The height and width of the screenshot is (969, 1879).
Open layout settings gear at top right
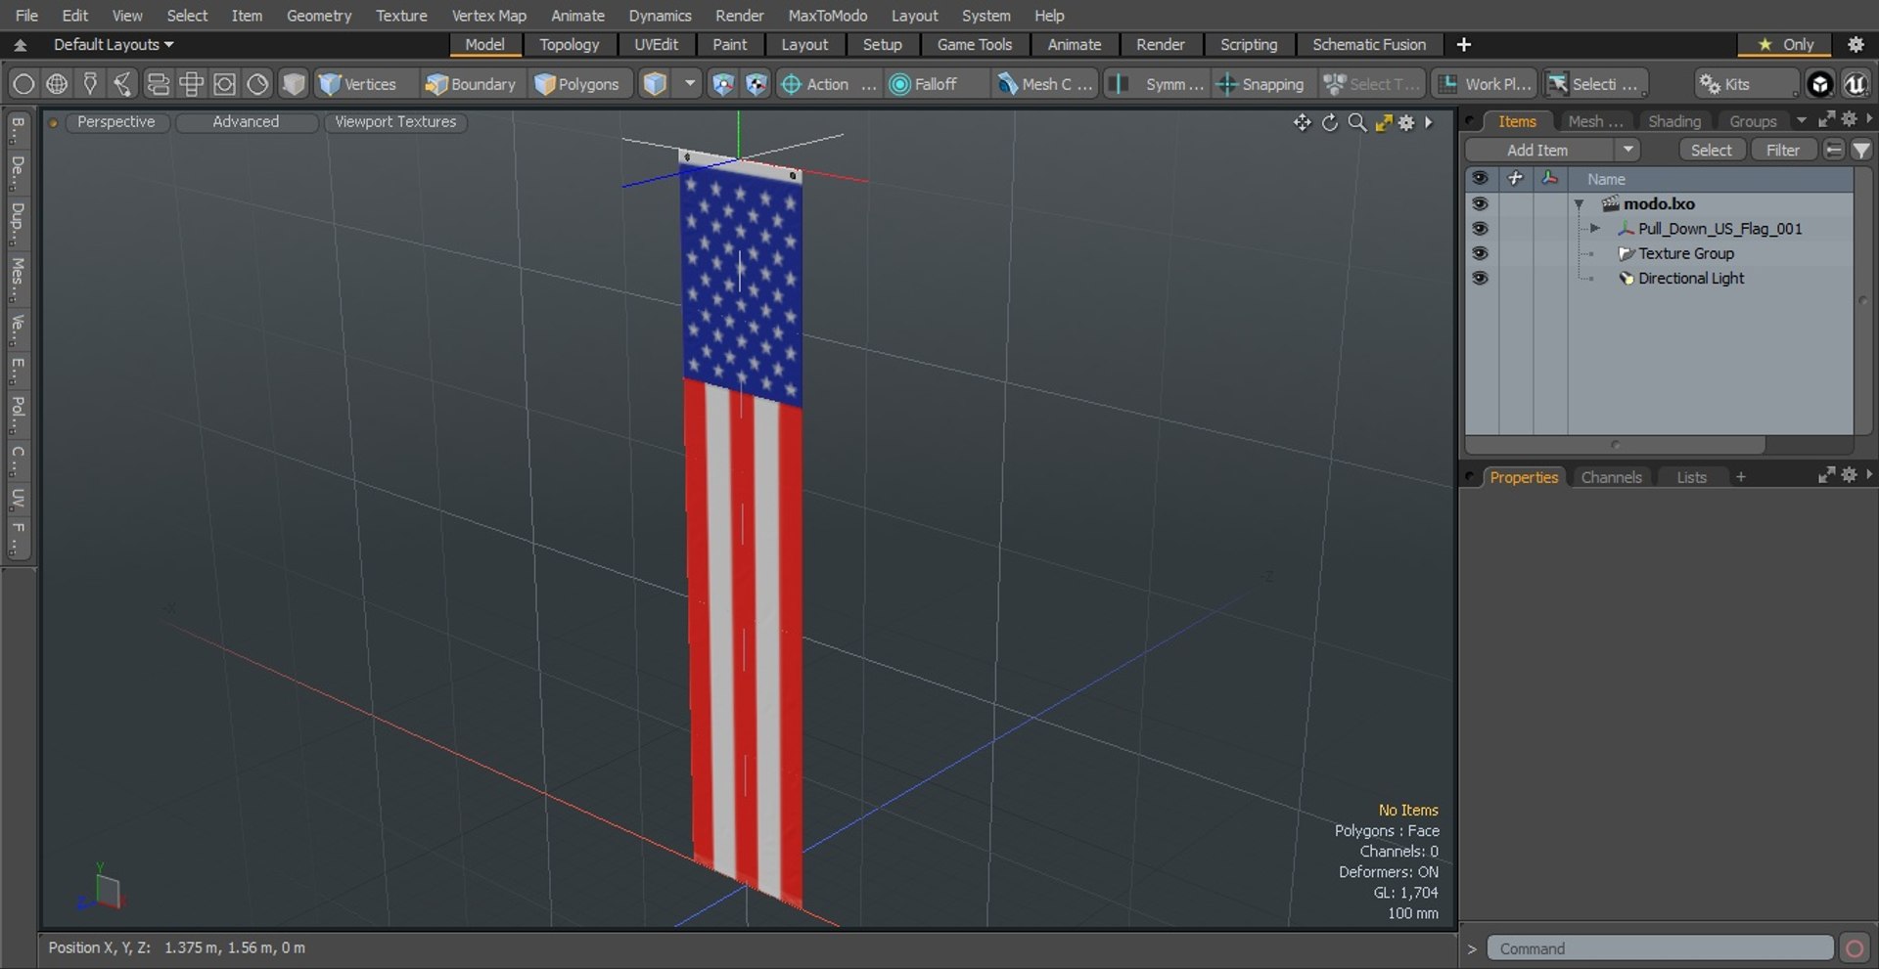[x=1855, y=44]
